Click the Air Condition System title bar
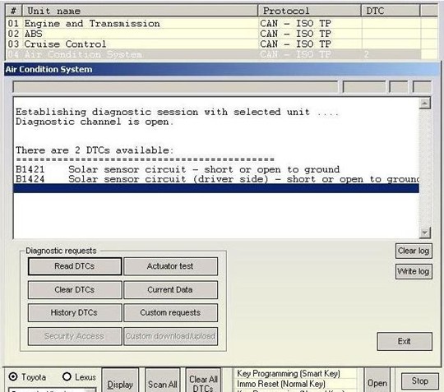Image resolution: width=444 pixels, height=392 pixels. [222, 69]
